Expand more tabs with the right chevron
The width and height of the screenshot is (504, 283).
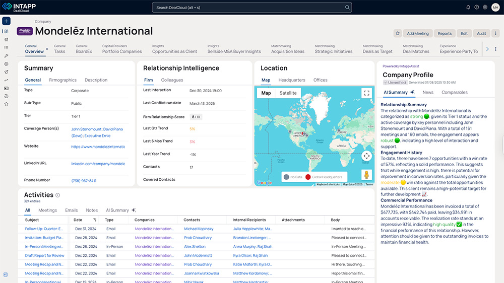coord(487,49)
